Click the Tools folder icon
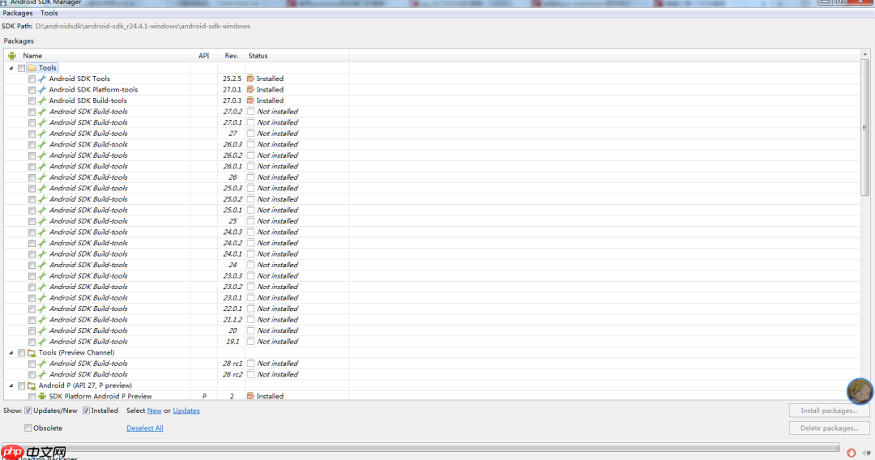Image resolution: width=875 pixels, height=460 pixels. pyautogui.click(x=32, y=68)
